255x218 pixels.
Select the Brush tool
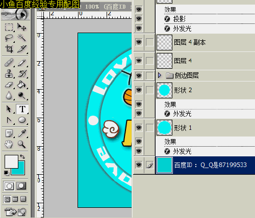[x=22, y=63]
